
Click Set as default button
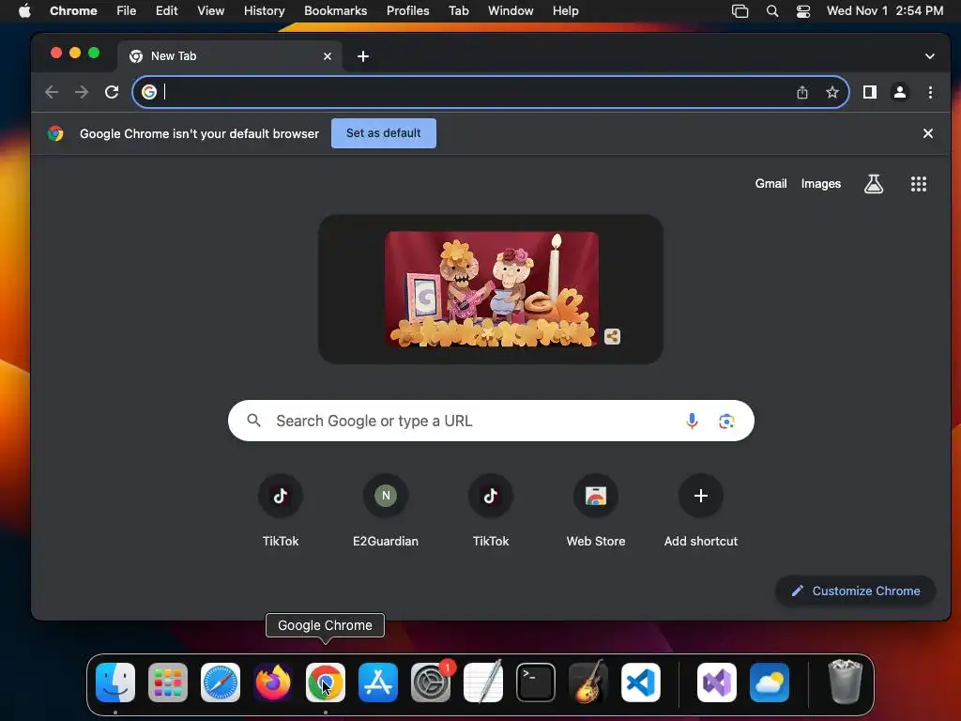click(384, 133)
